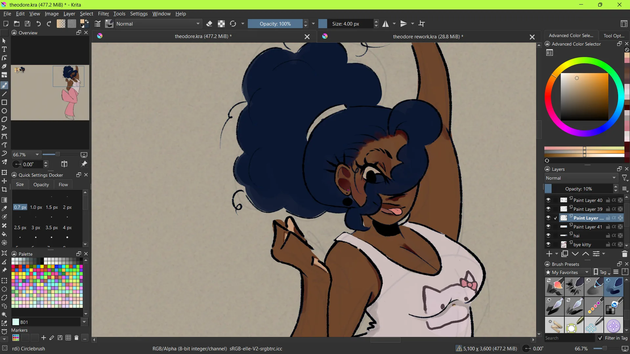Image resolution: width=630 pixels, height=354 pixels.
Task: Switch to theodore rework.kra document tab
Action: point(428,36)
